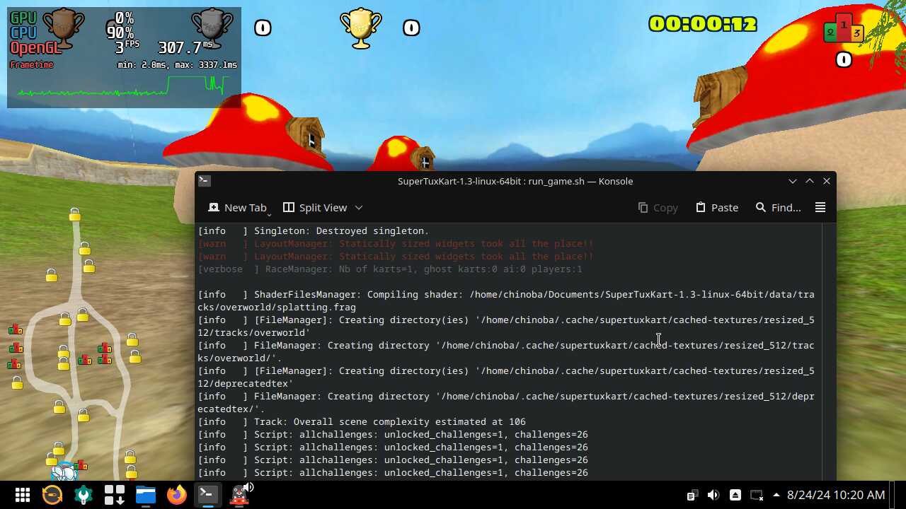The image size is (906, 509).
Task: Click the Split View button in Konsole
Action: point(315,207)
